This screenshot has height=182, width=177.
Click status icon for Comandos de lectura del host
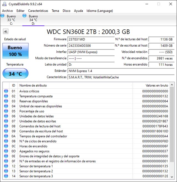(6, 126)
